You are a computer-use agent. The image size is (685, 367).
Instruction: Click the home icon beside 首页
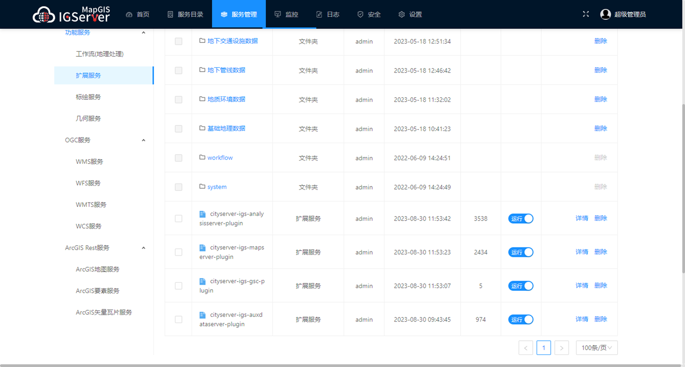[x=129, y=14]
